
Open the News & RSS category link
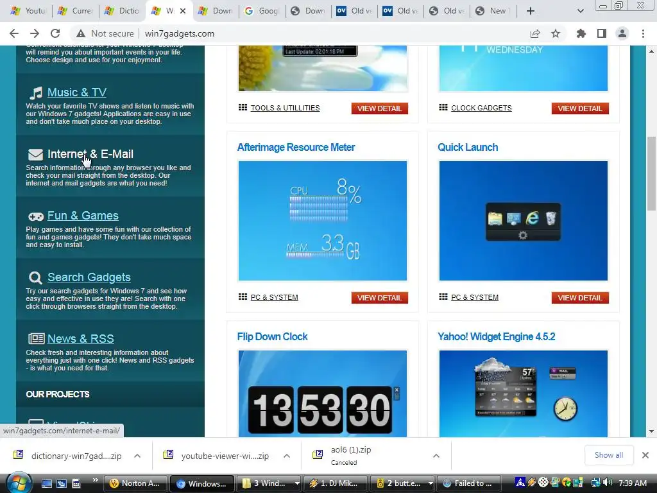tap(80, 339)
